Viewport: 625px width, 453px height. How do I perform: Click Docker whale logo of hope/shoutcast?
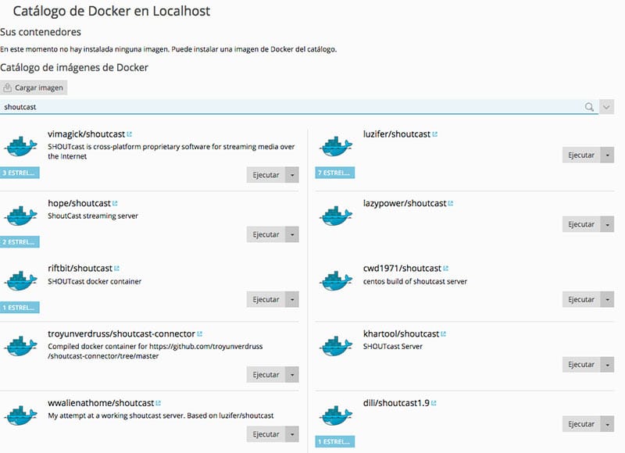pos(21,216)
